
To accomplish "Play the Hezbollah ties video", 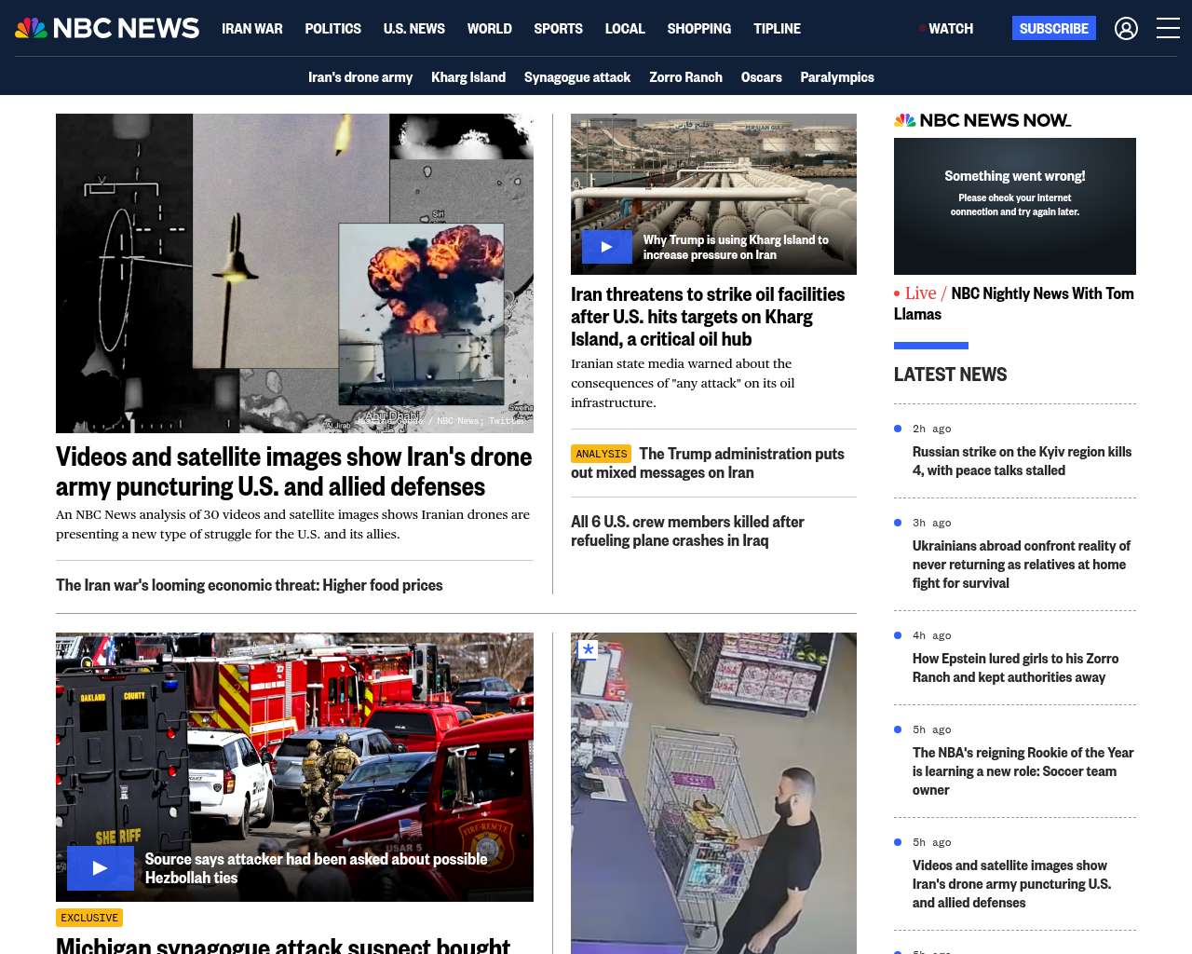I will coord(100,867).
